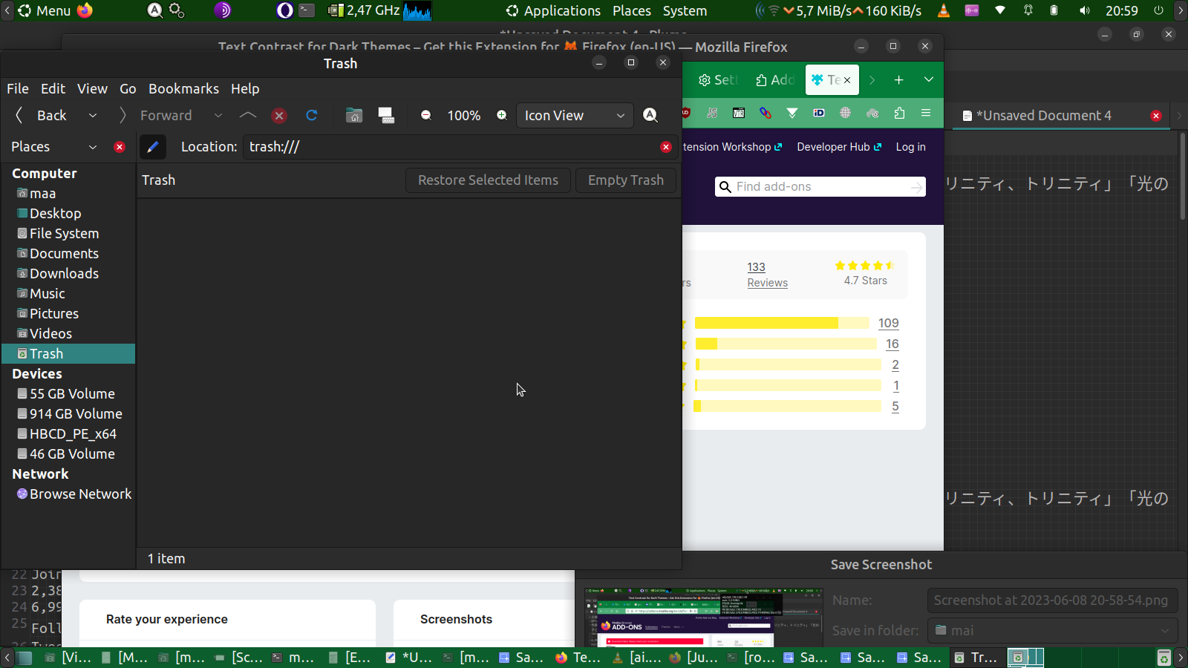
Task: Select Downloads in the Places sidebar
Action: [x=64, y=273]
